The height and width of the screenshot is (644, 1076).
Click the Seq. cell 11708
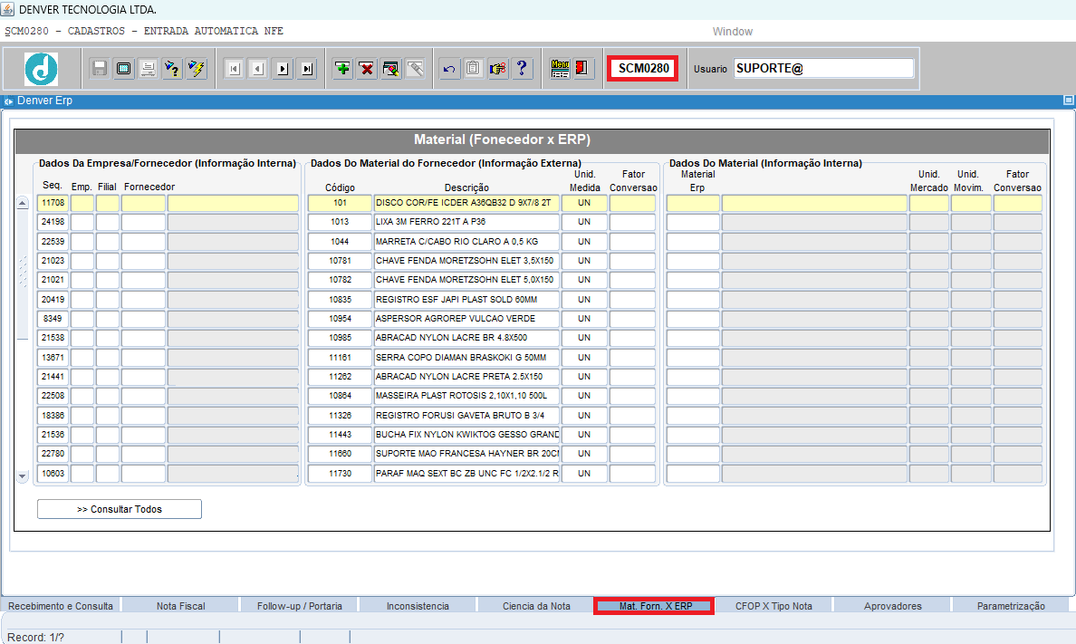pyautogui.click(x=53, y=203)
